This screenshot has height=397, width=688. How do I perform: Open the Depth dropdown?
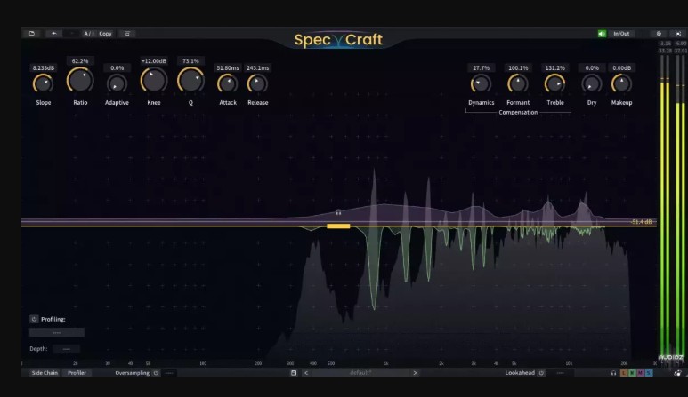point(66,349)
